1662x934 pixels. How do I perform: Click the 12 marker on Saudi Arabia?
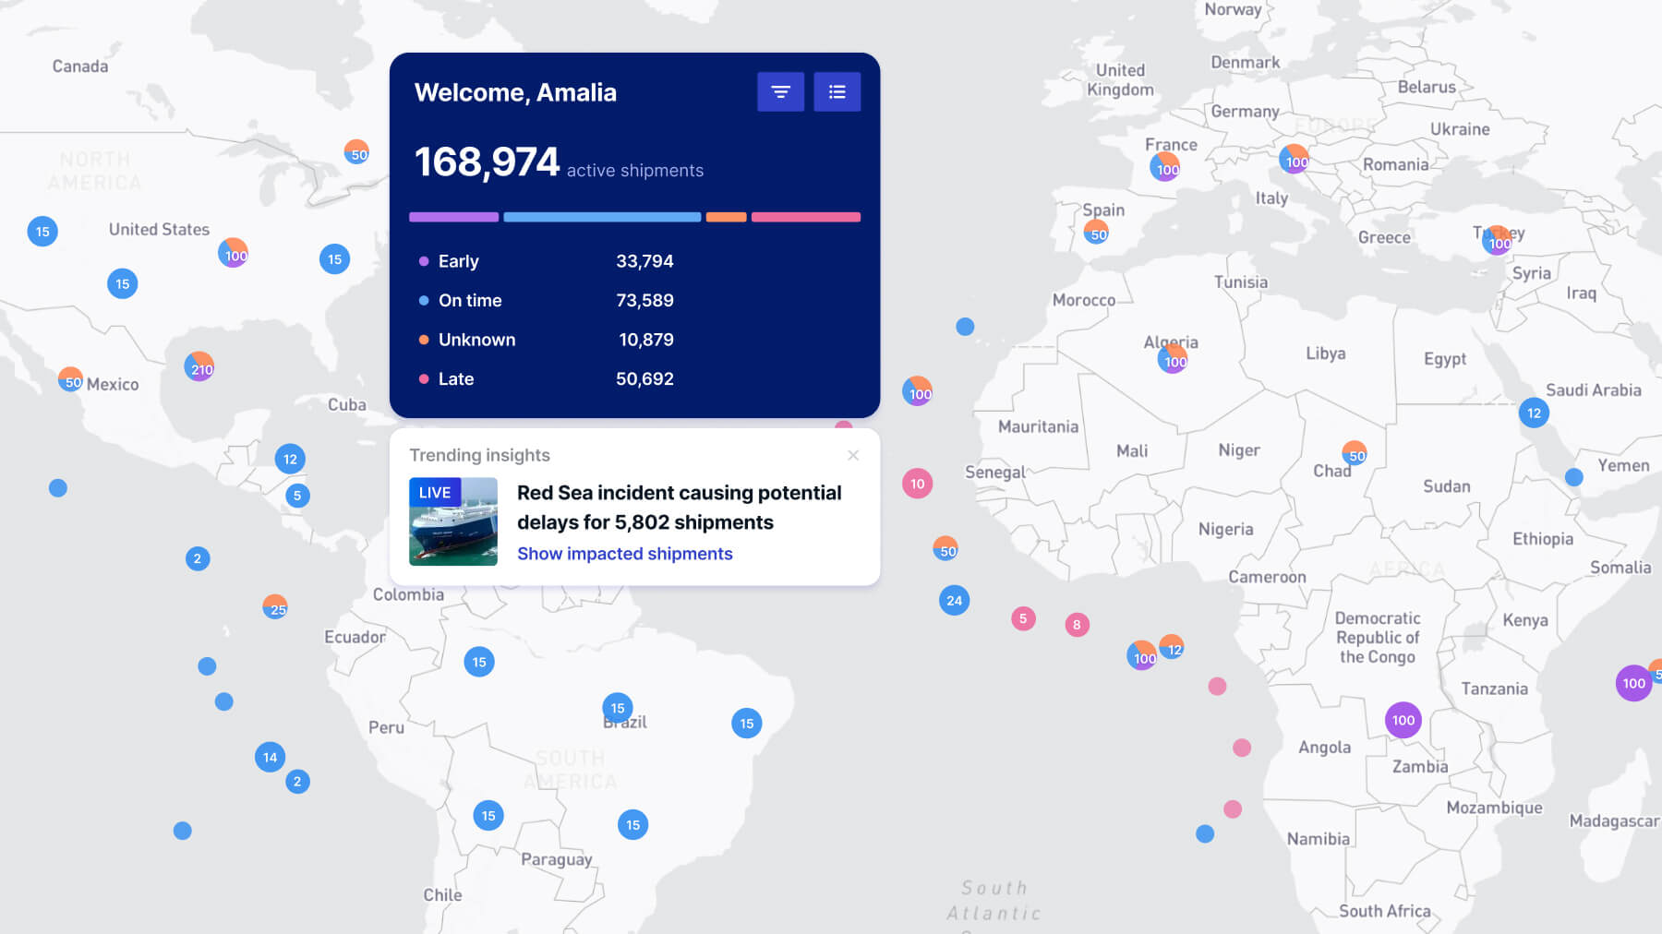tap(1534, 413)
